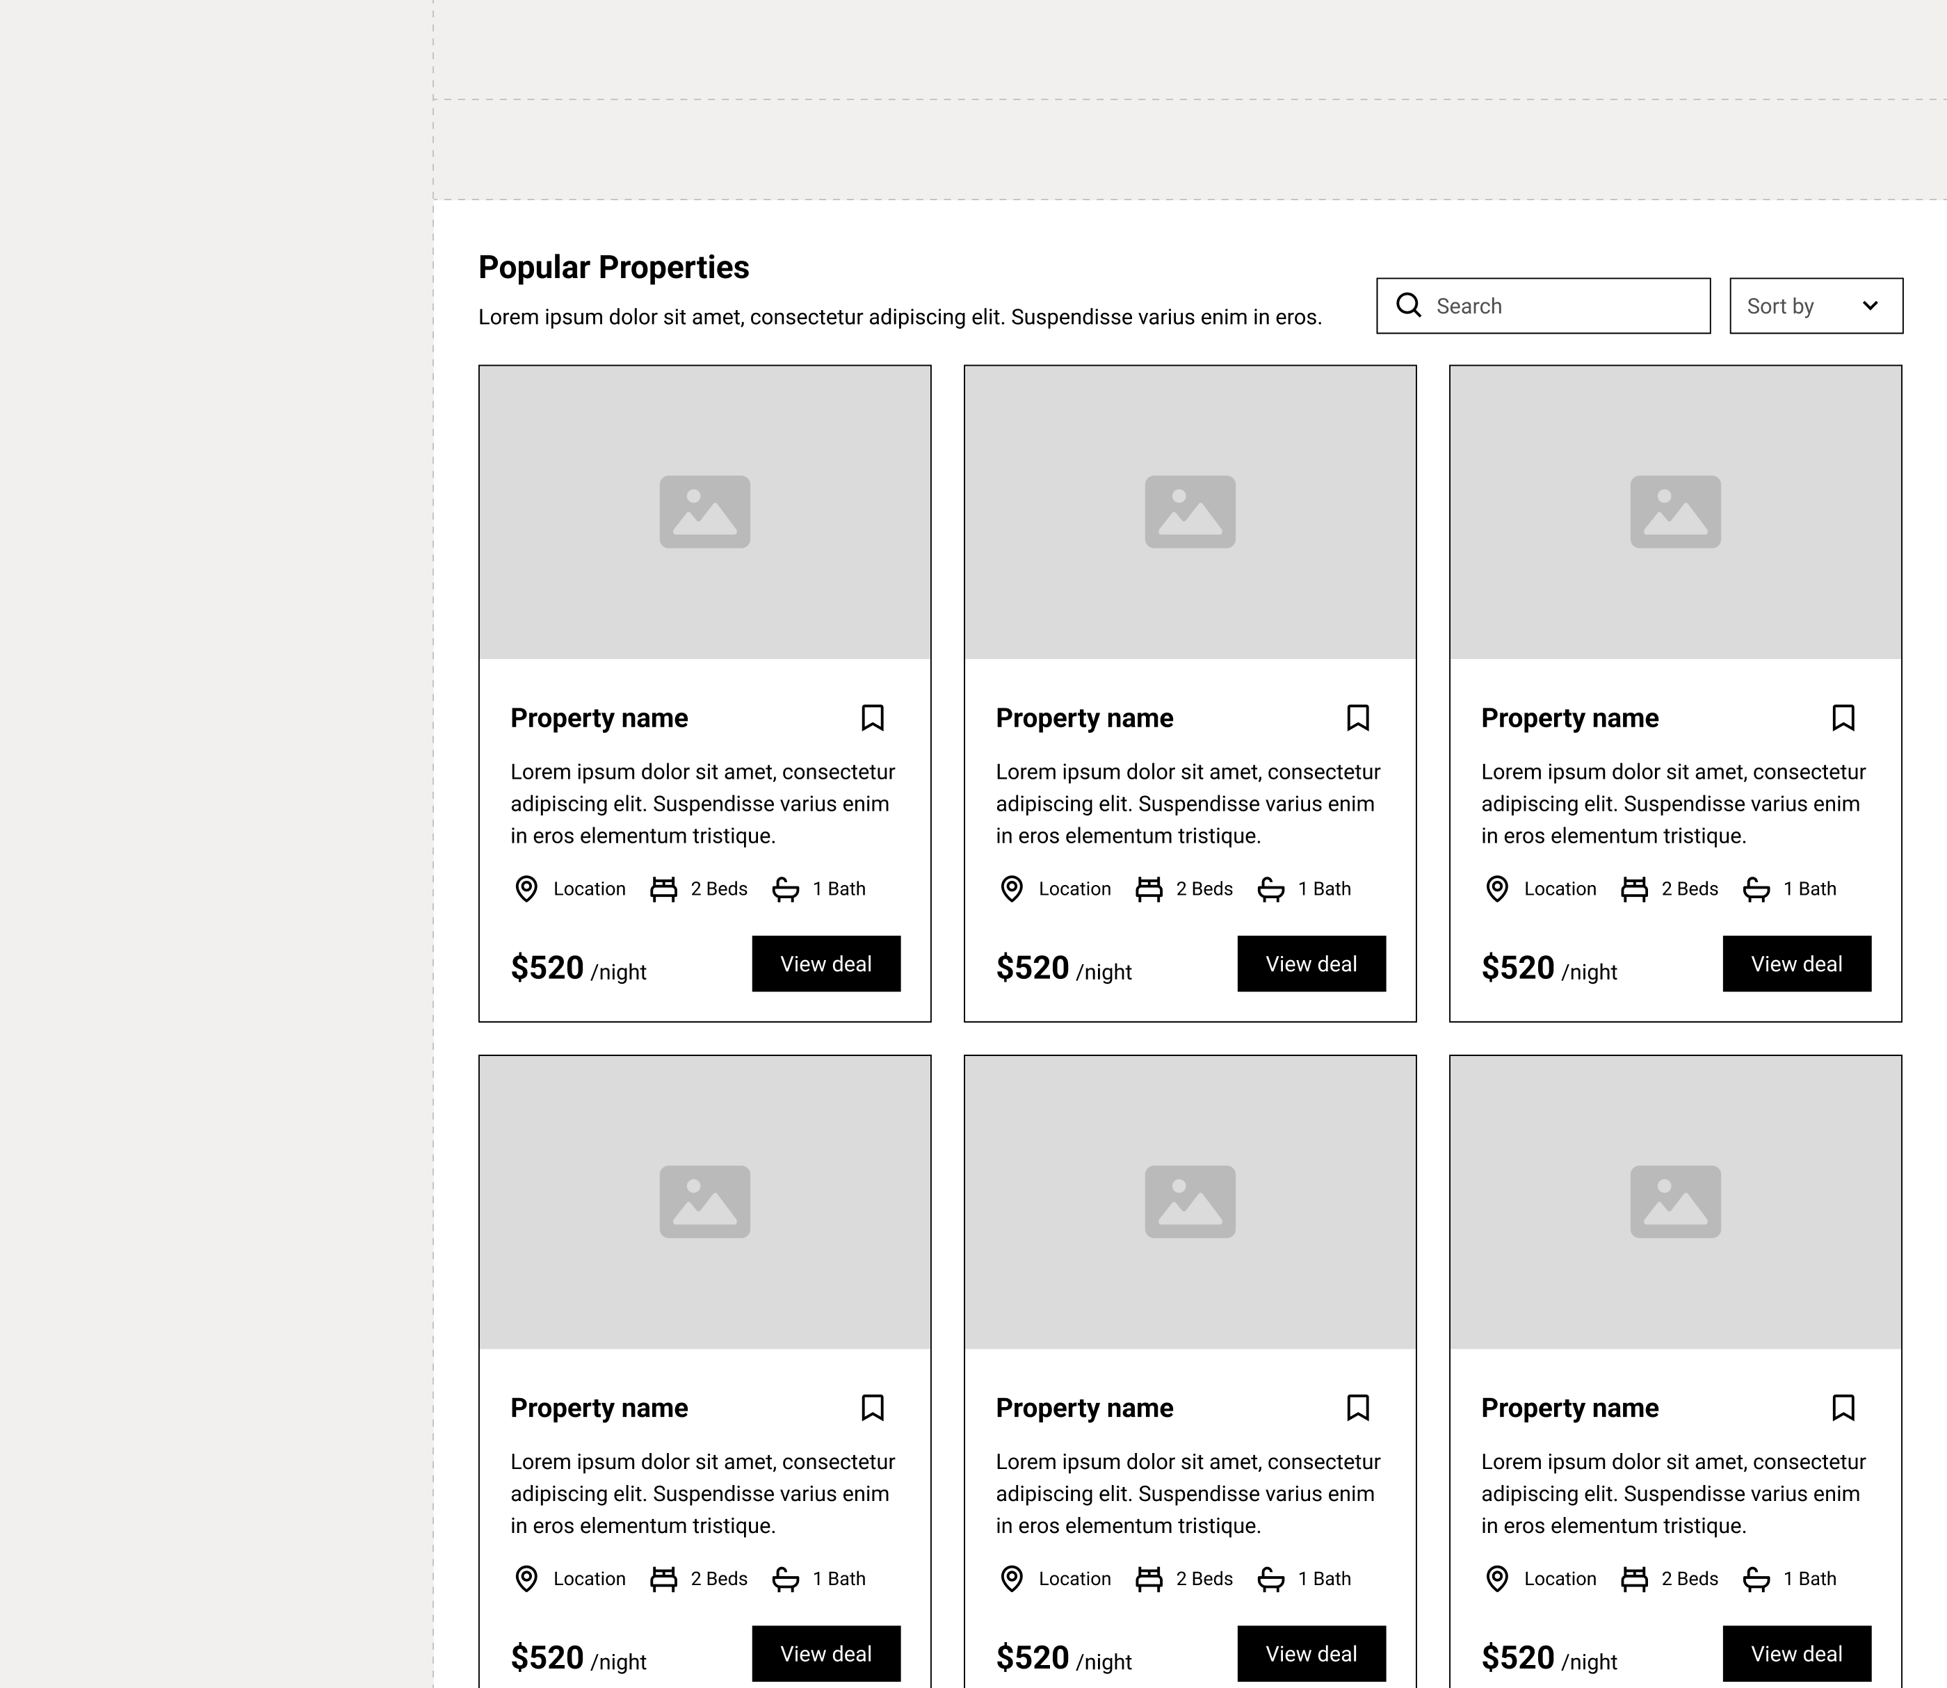Open the bottom-middle card image placeholder
The image size is (1947, 1688).
coord(1190,1202)
